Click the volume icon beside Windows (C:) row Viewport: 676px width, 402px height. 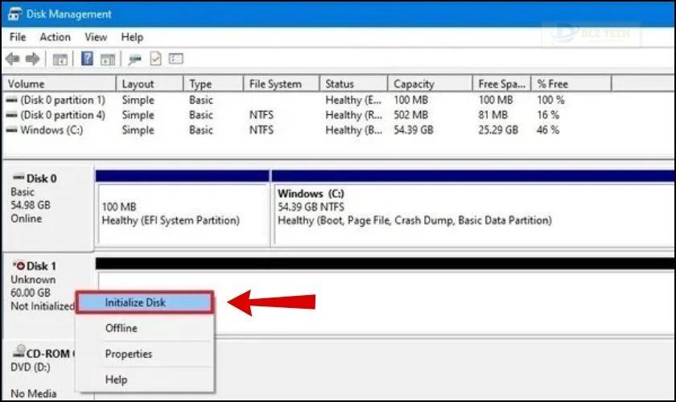pos(12,129)
